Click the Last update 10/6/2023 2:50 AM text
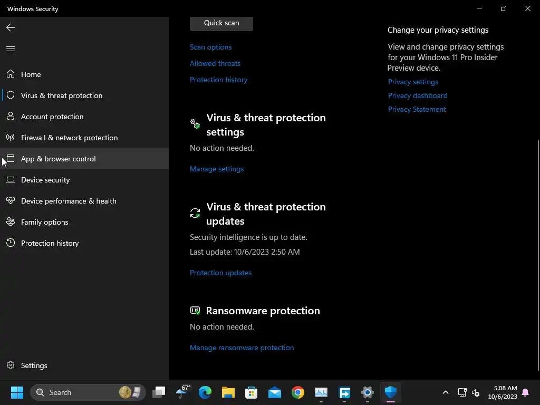 click(245, 252)
